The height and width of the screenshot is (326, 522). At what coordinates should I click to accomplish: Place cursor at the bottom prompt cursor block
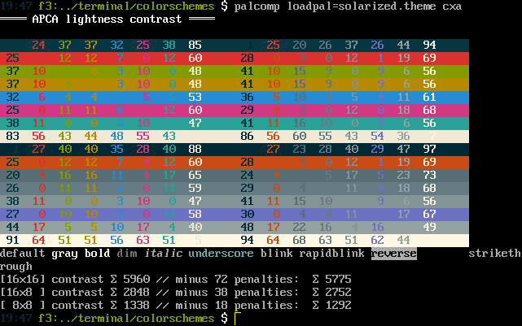(x=237, y=318)
